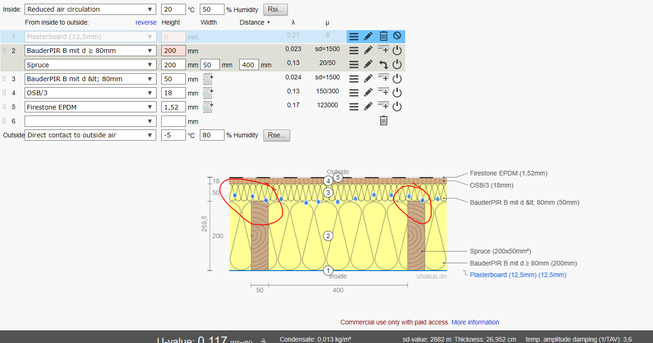Add sublayer to BauderPIR 200mm row
Screen dimensions: 653x343
[383, 50]
